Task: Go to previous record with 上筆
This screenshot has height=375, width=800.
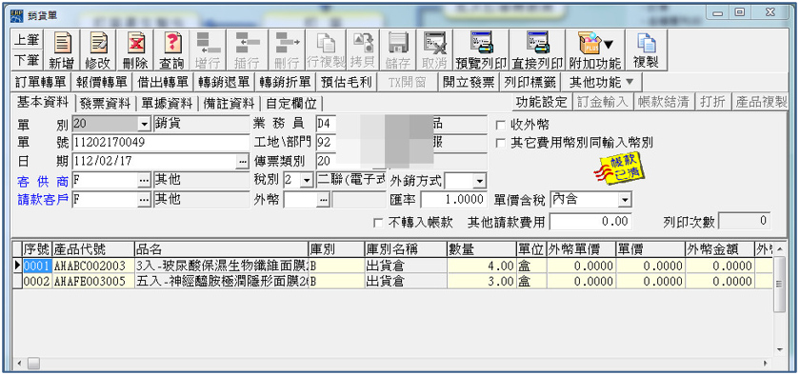Action: click(27, 39)
